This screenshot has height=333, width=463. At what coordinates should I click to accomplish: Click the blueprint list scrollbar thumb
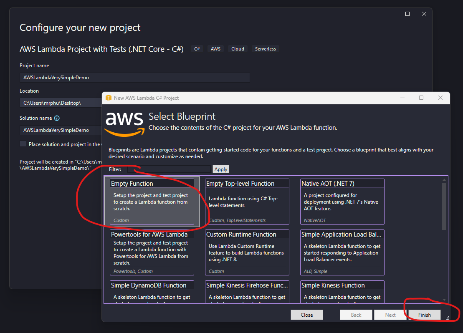click(444, 206)
